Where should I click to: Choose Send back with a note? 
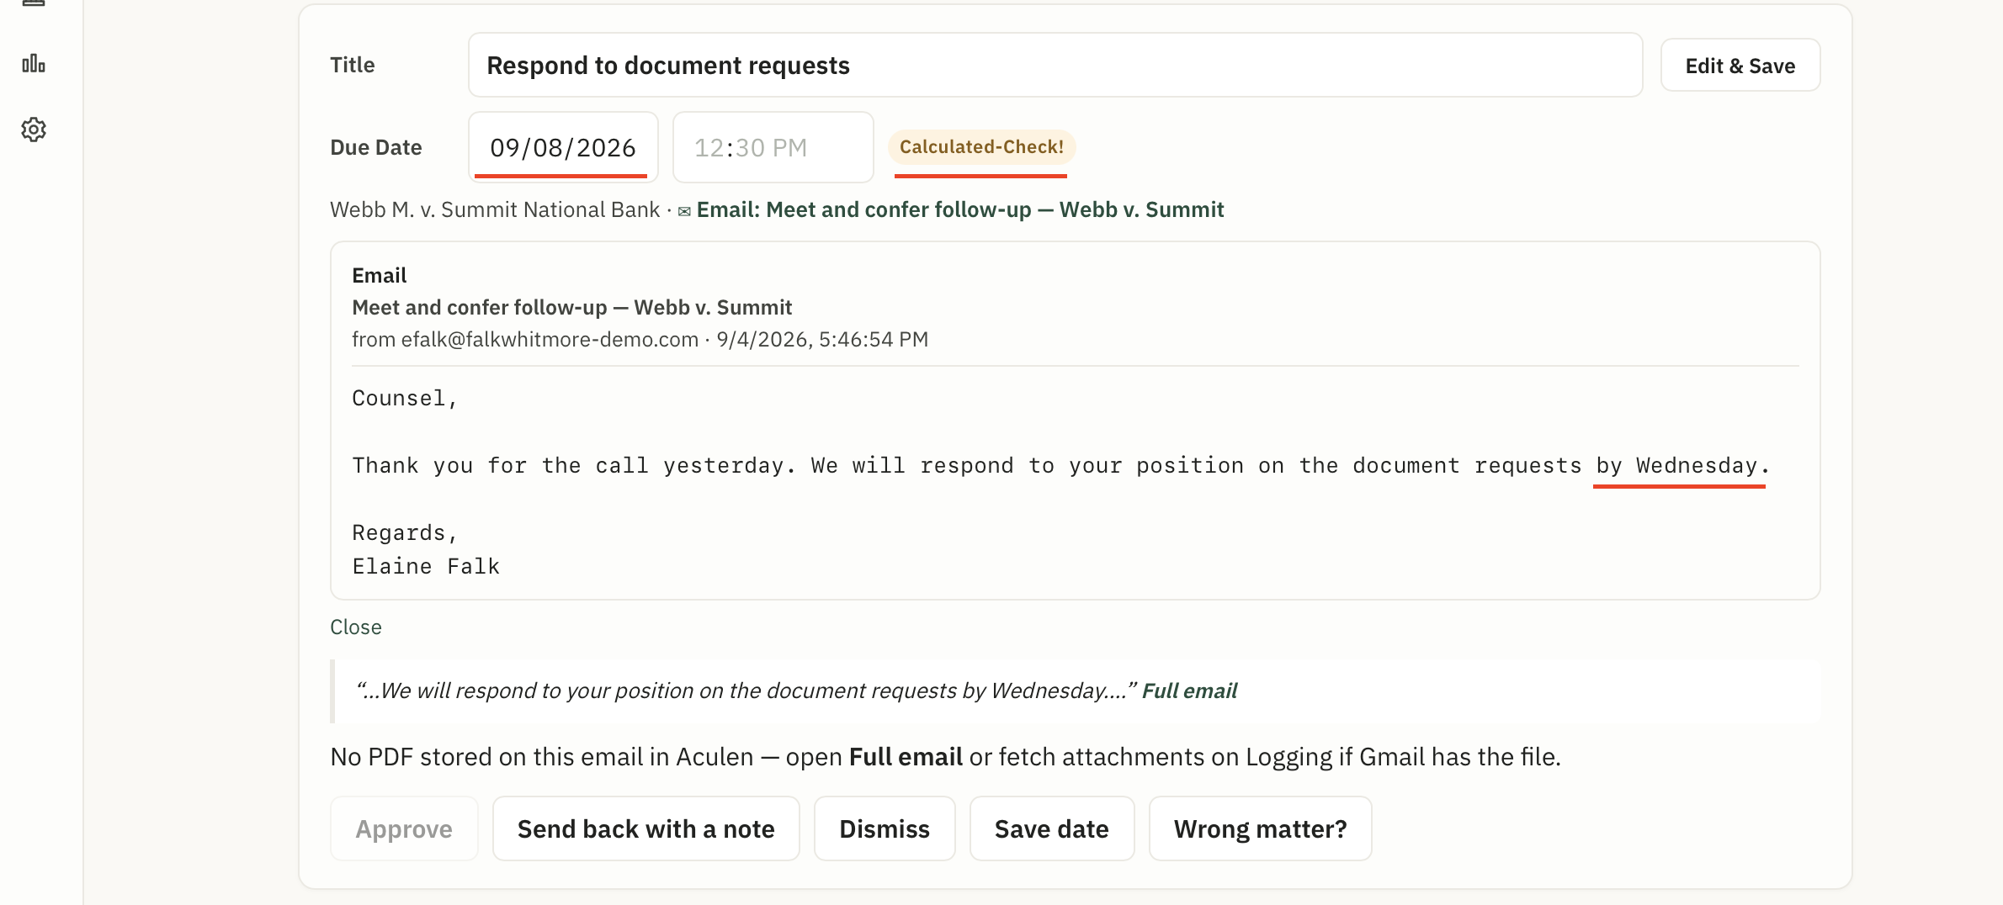click(646, 828)
